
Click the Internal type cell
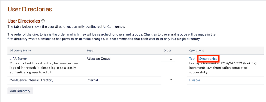[x=92, y=80]
